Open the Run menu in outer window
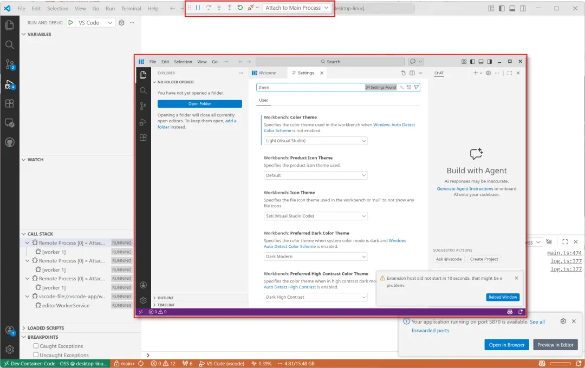The height and width of the screenshot is (368, 585). point(110,8)
